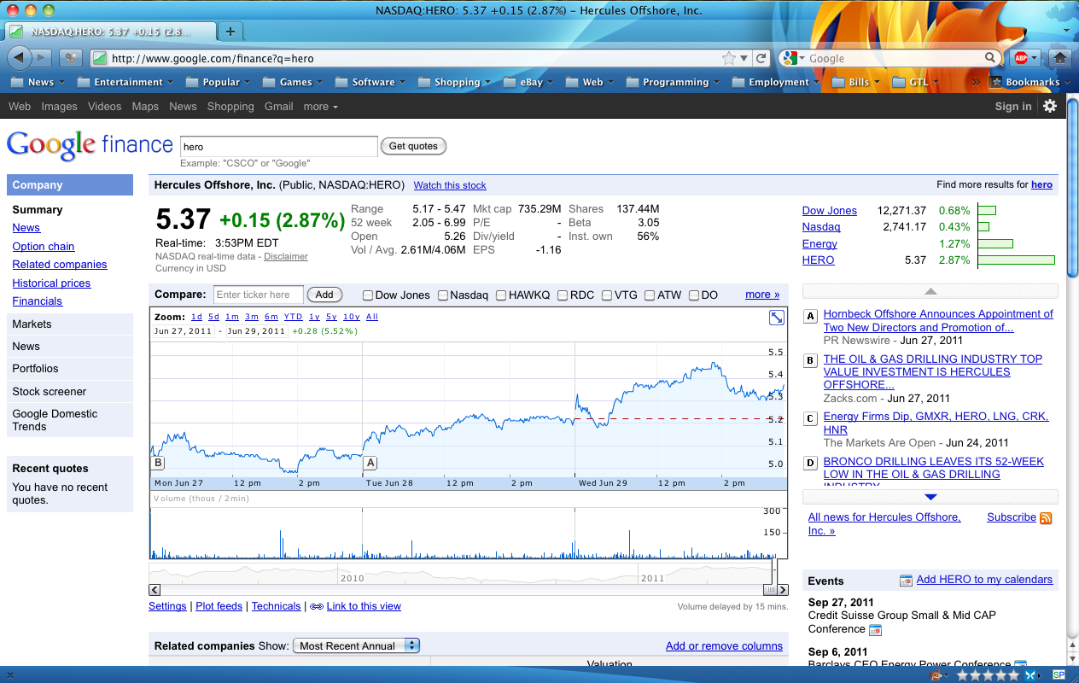Set chart zoom to 5d

213,317
